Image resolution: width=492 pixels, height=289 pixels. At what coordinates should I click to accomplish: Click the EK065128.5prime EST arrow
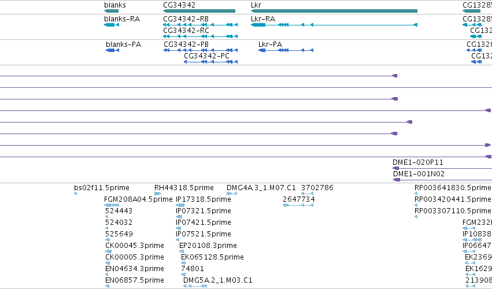183,263
